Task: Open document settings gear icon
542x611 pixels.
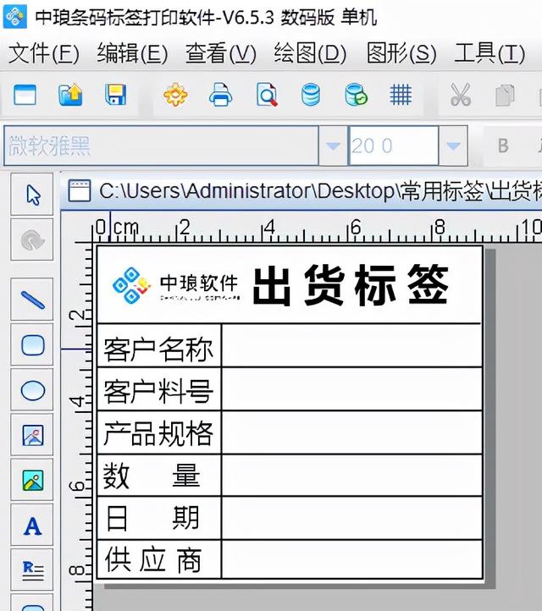Action: 175,95
